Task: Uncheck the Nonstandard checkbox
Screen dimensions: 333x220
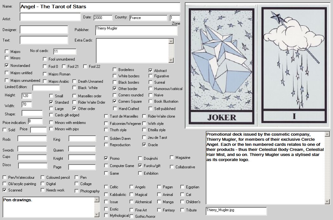Action: pos(7,65)
